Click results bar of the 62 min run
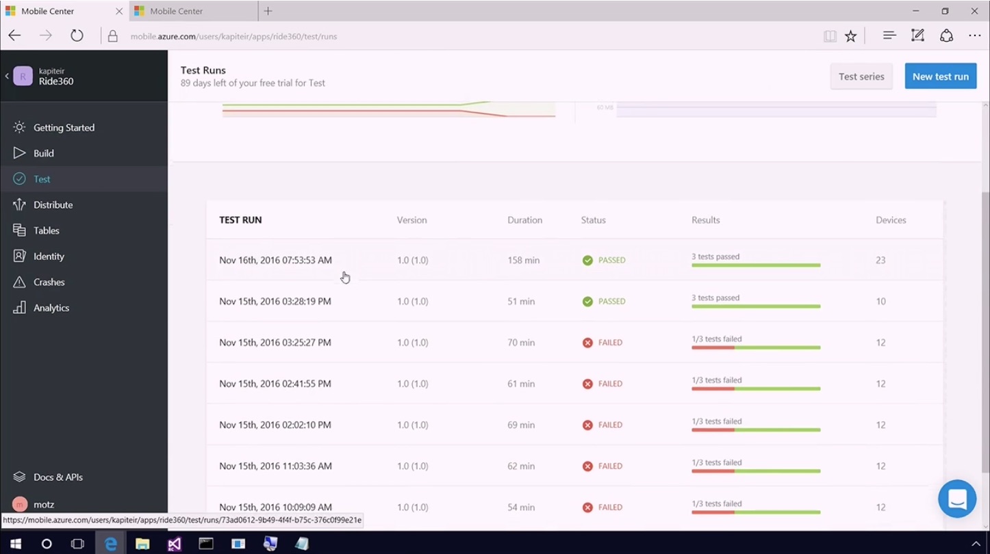990x554 pixels. 756,471
